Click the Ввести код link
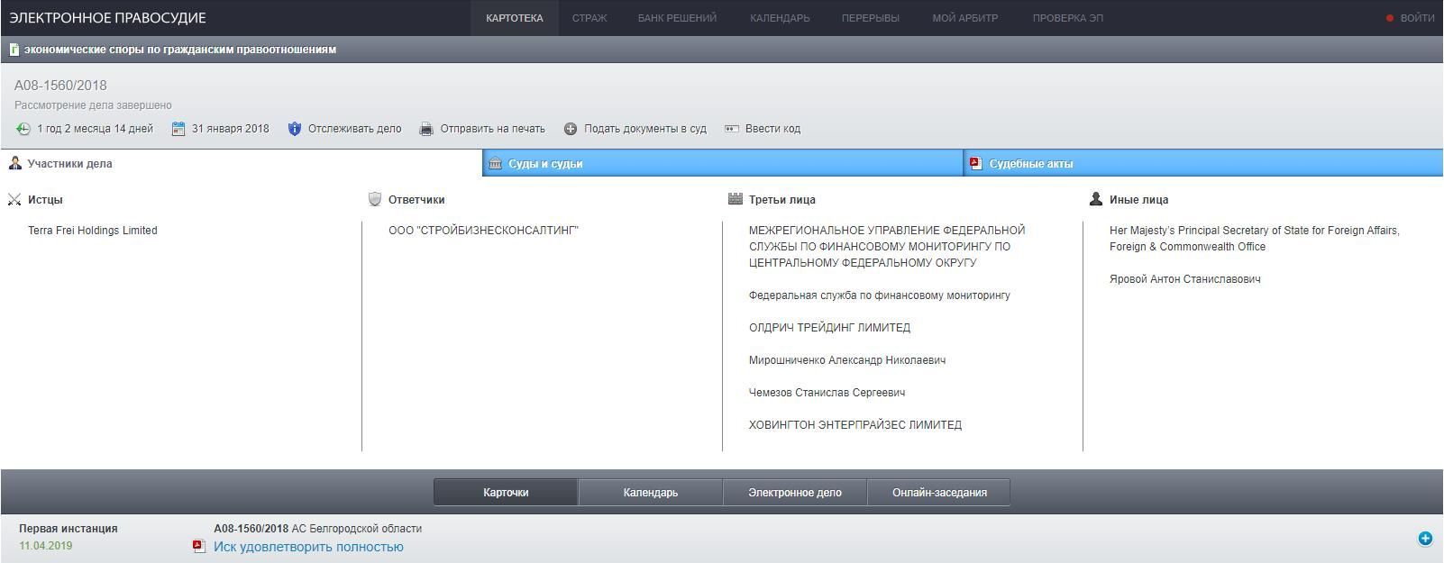Viewport: 1444px width, 563px height. [x=772, y=129]
